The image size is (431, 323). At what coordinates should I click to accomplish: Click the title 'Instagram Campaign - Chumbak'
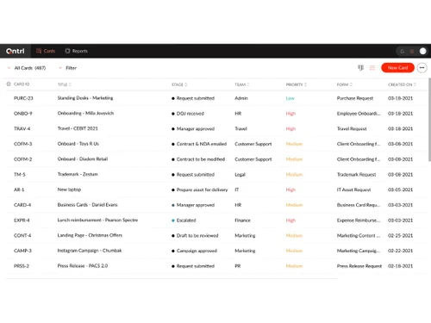(x=90, y=251)
